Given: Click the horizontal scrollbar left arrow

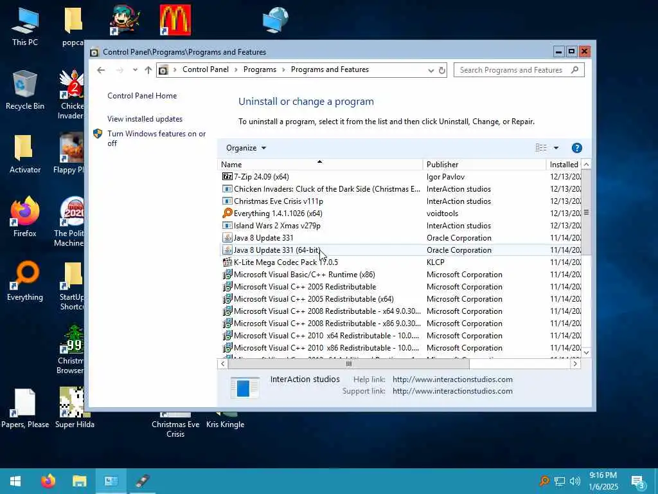Looking at the screenshot, I should 223,364.
